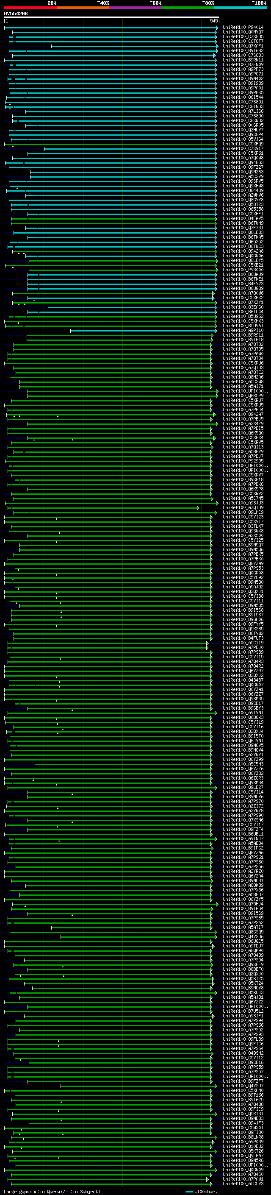271x1195 pixels.
Task: Select the UniRef100_B9RFS5 label
Action: tap(243, 92)
